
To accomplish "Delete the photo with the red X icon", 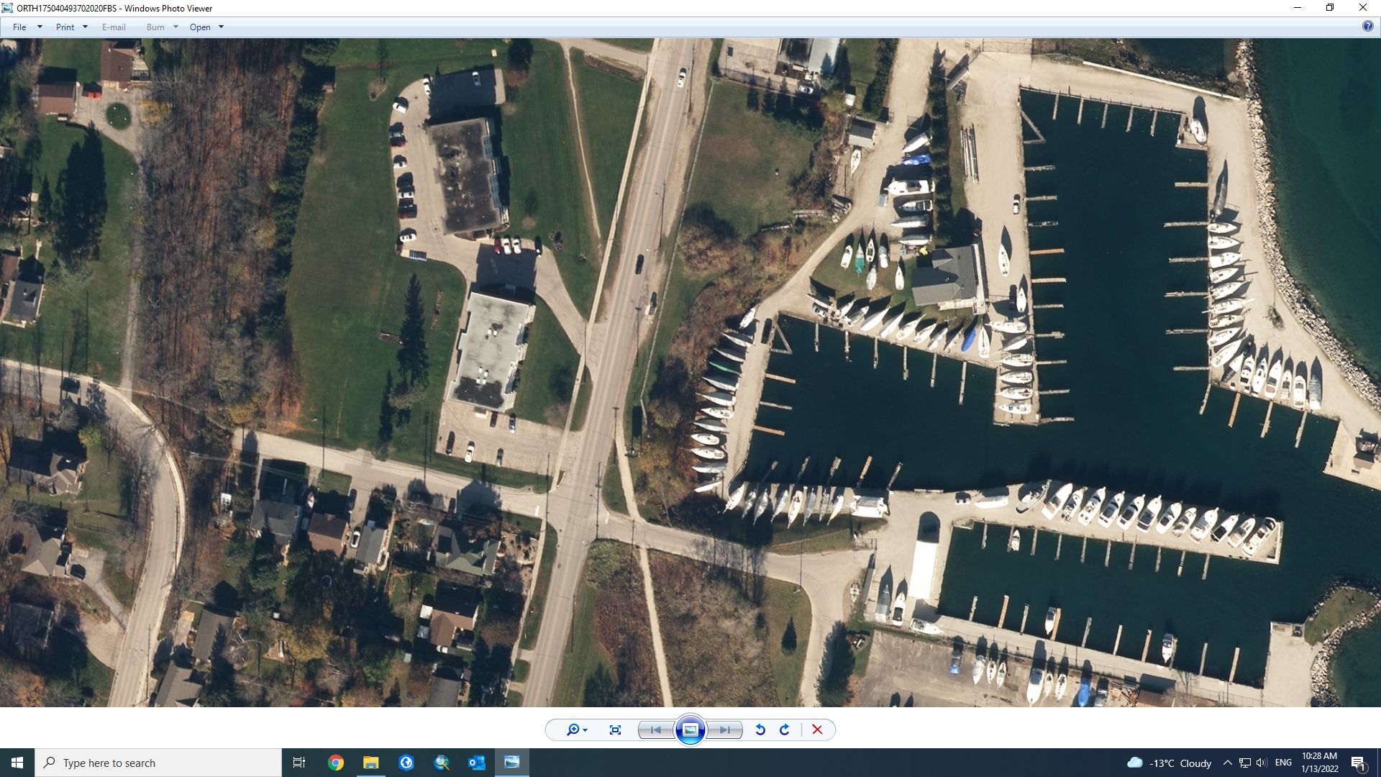I will (817, 730).
